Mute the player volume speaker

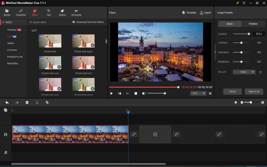click(x=144, y=94)
